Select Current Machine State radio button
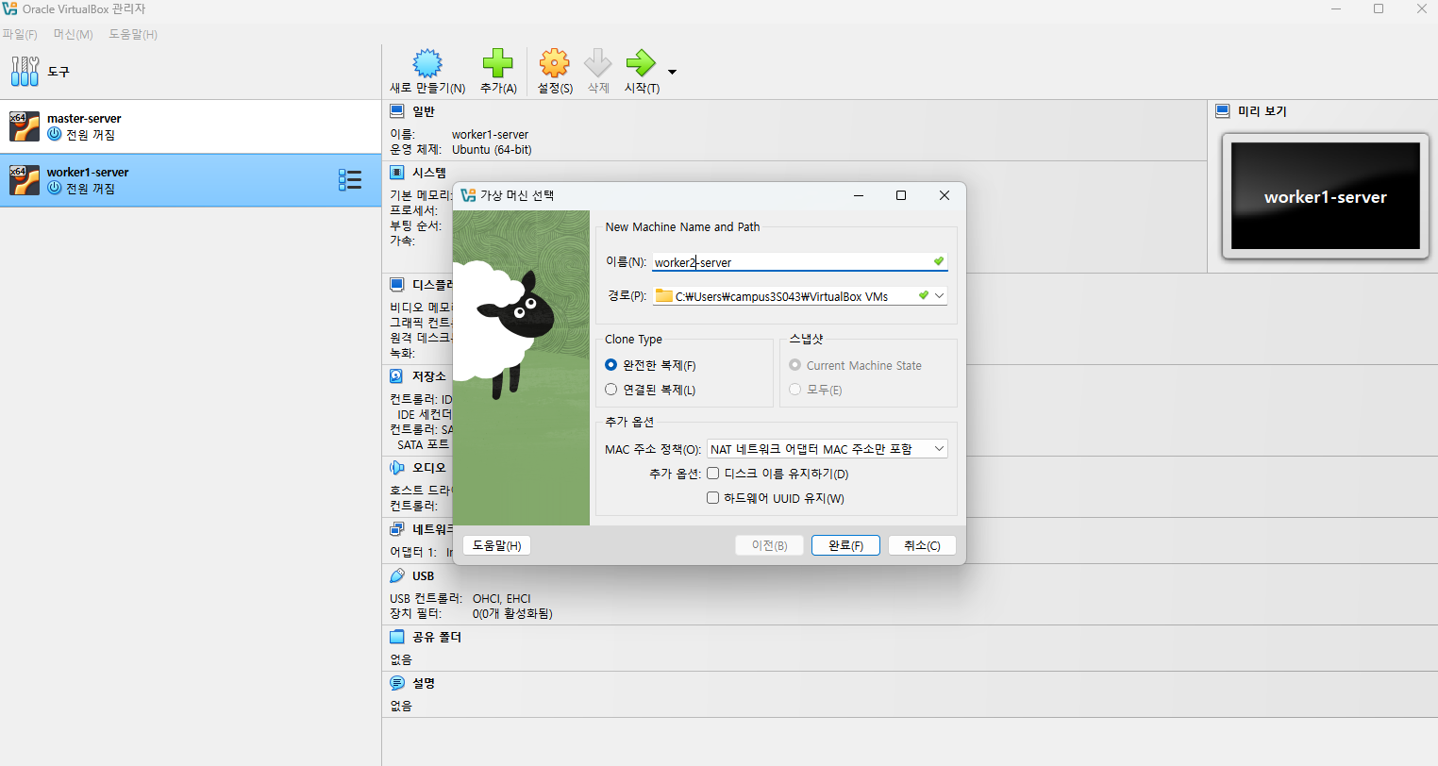The image size is (1438, 766). point(794,365)
